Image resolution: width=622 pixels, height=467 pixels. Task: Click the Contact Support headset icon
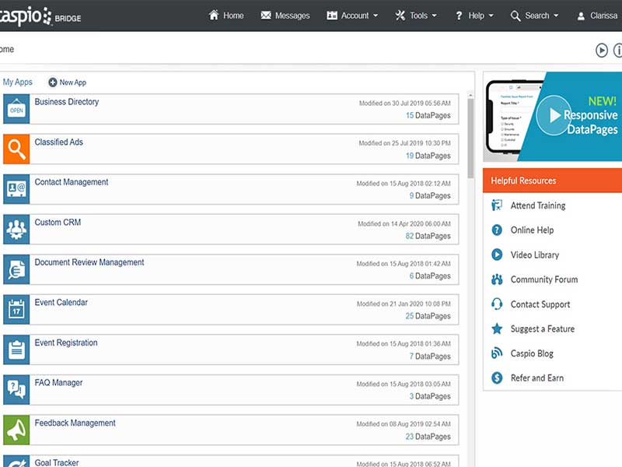pos(497,304)
